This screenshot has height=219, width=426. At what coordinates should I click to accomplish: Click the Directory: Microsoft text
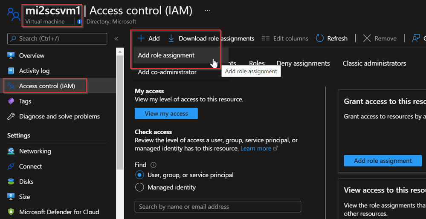[111, 21]
